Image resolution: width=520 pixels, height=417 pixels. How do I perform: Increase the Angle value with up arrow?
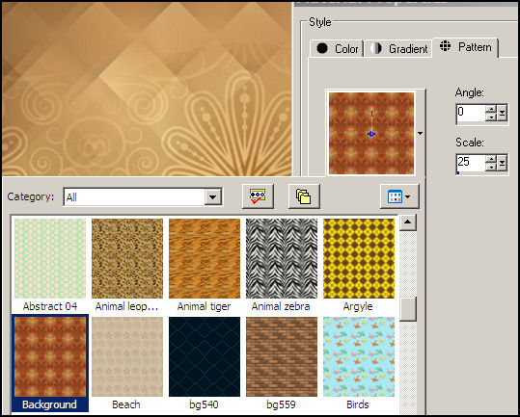pyautogui.click(x=491, y=109)
